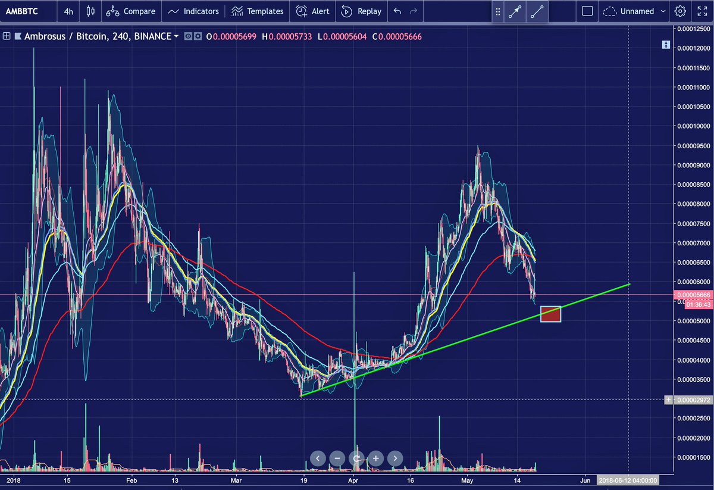
Task: Zoom in chart with plus button
Action: 376,458
